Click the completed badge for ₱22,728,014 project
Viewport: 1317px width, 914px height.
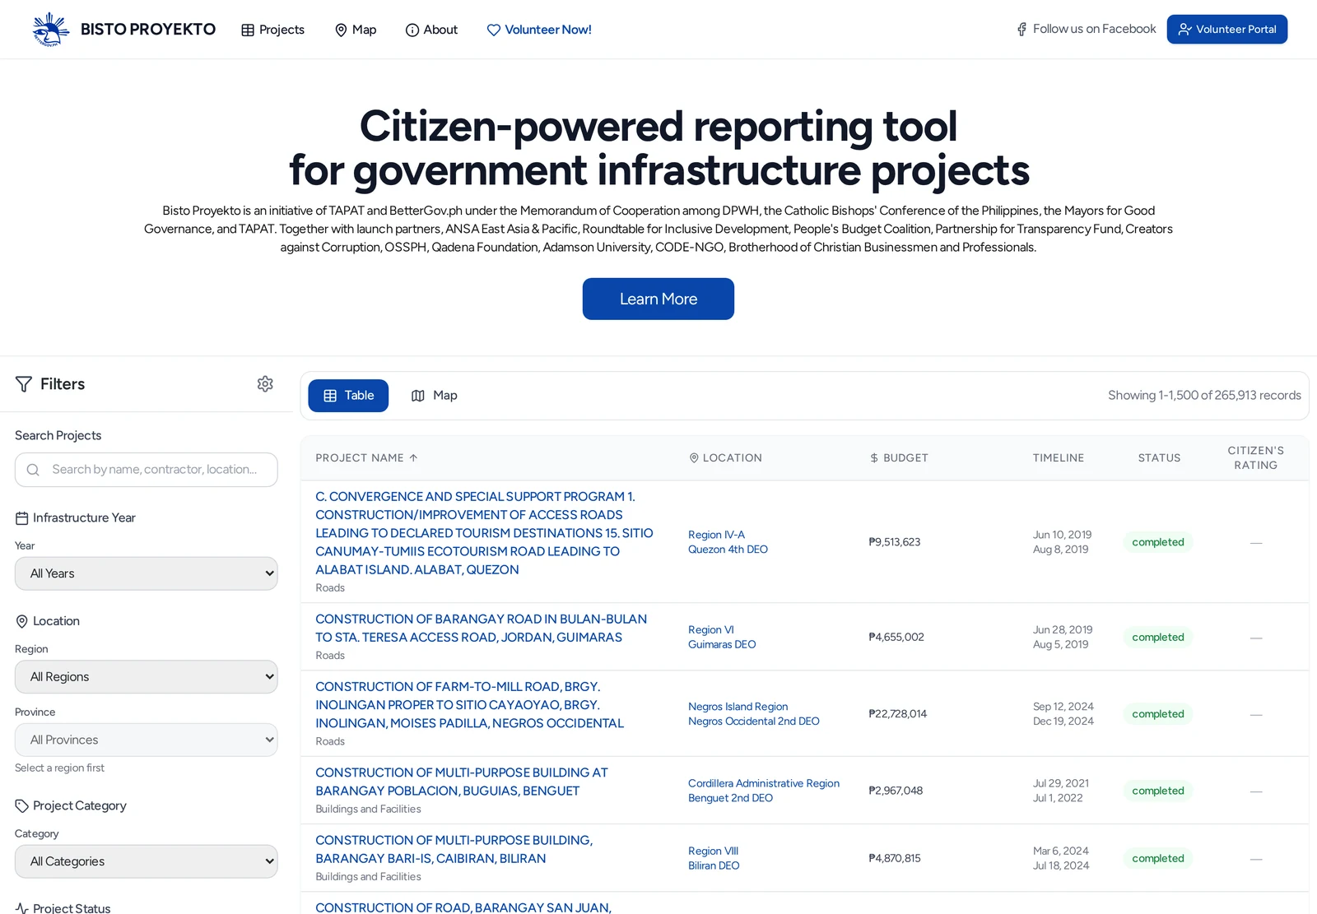tap(1158, 714)
